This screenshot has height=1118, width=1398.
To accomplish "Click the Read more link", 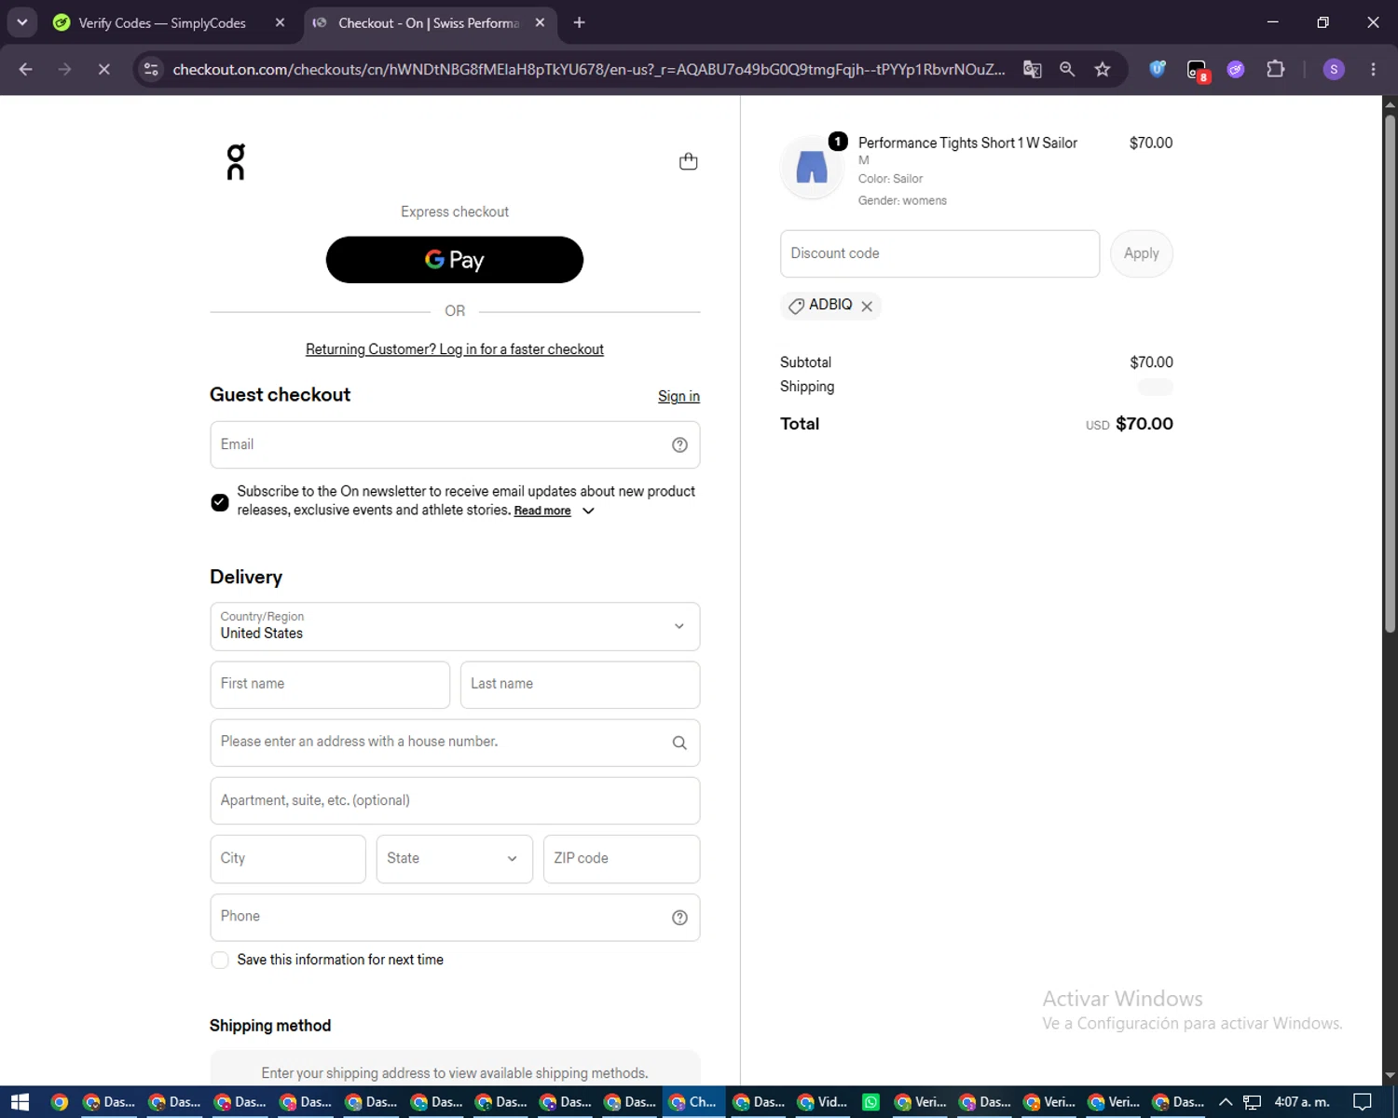I will [x=542, y=511].
